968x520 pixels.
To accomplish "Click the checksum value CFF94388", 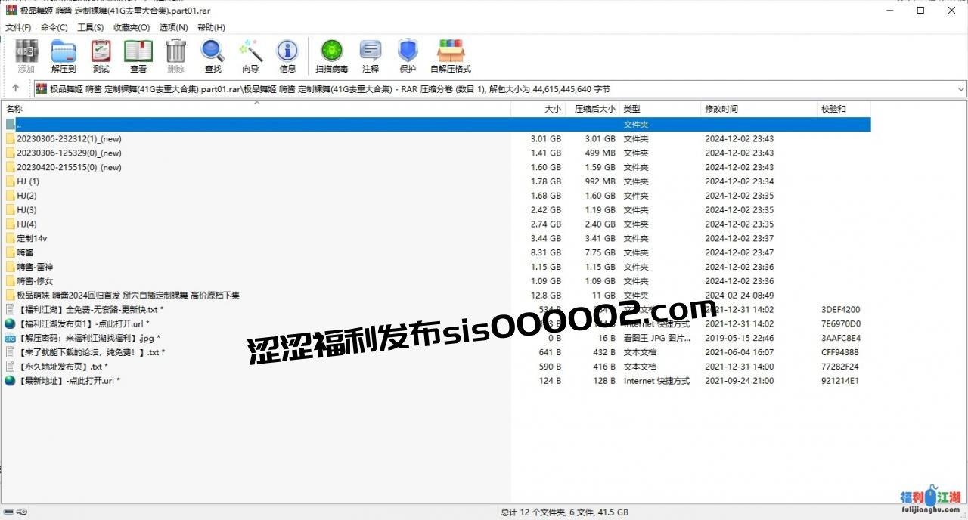I will point(840,352).
